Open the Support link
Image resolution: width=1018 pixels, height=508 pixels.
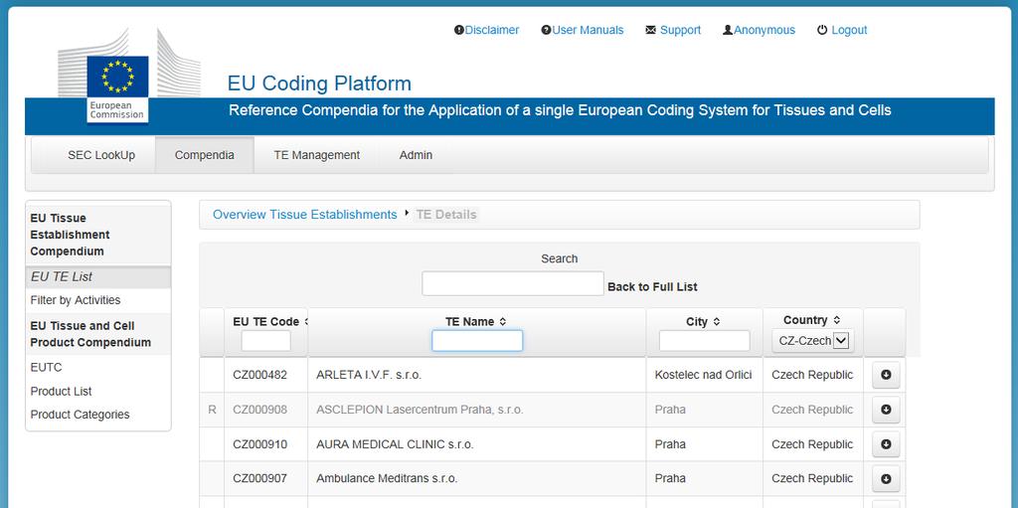[x=680, y=30]
